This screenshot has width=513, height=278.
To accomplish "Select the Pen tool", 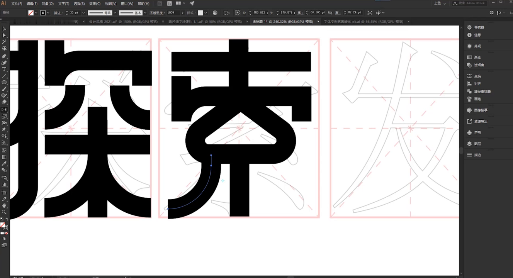I will tap(4, 56).
